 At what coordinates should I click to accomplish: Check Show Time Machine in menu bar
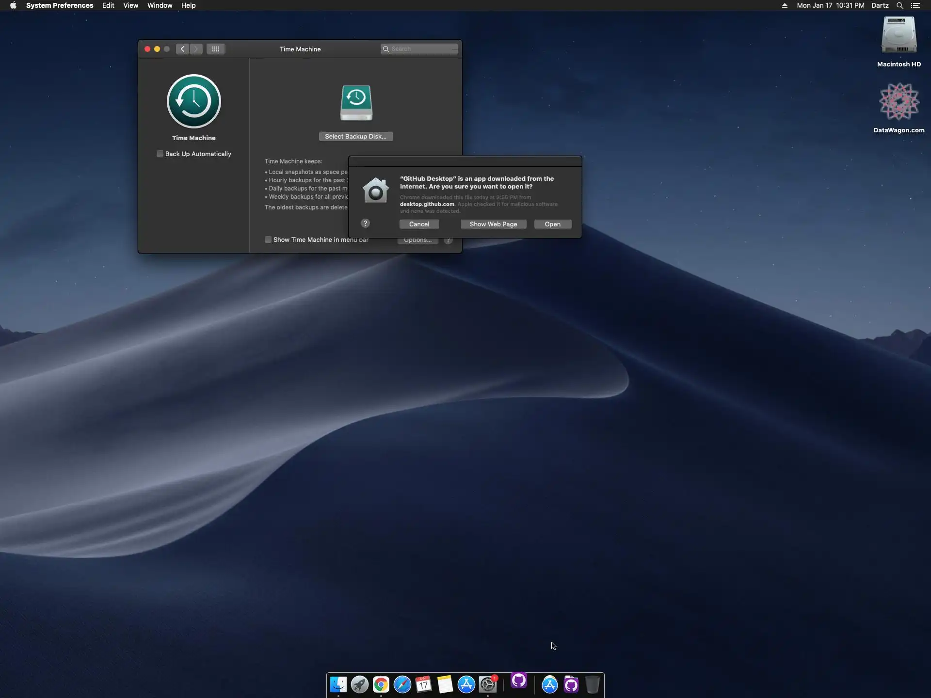pos(268,239)
